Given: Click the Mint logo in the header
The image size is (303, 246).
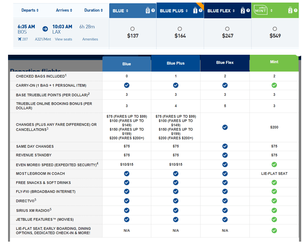Looking at the screenshot, I should pyautogui.click(x=261, y=10).
